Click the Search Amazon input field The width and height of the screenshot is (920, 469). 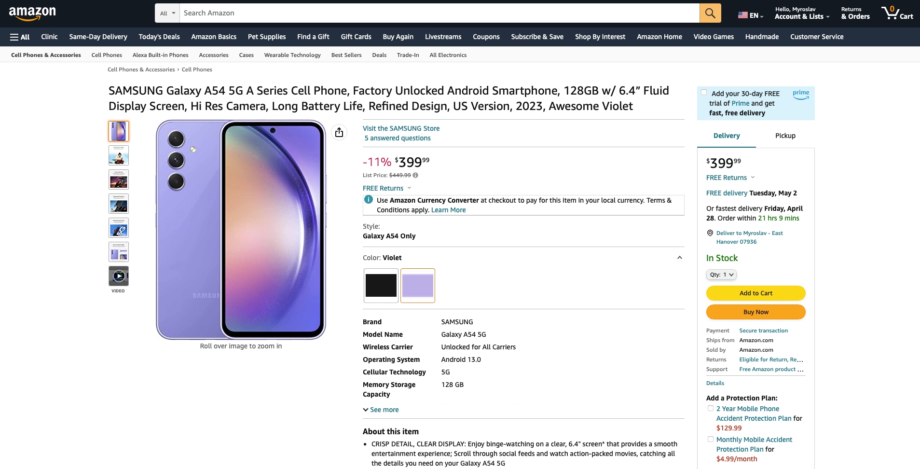(x=439, y=13)
